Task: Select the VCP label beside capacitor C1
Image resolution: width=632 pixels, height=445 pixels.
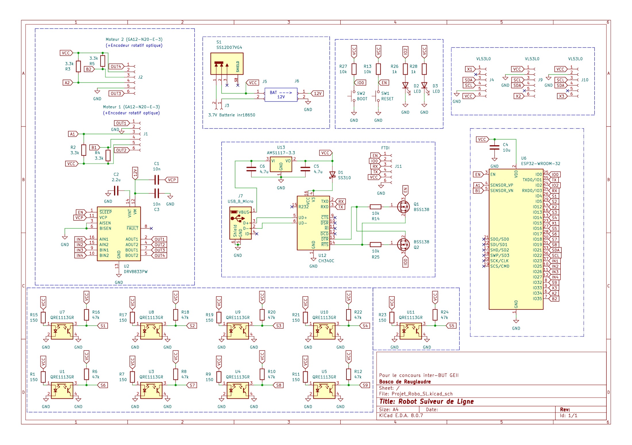Action: [172, 180]
